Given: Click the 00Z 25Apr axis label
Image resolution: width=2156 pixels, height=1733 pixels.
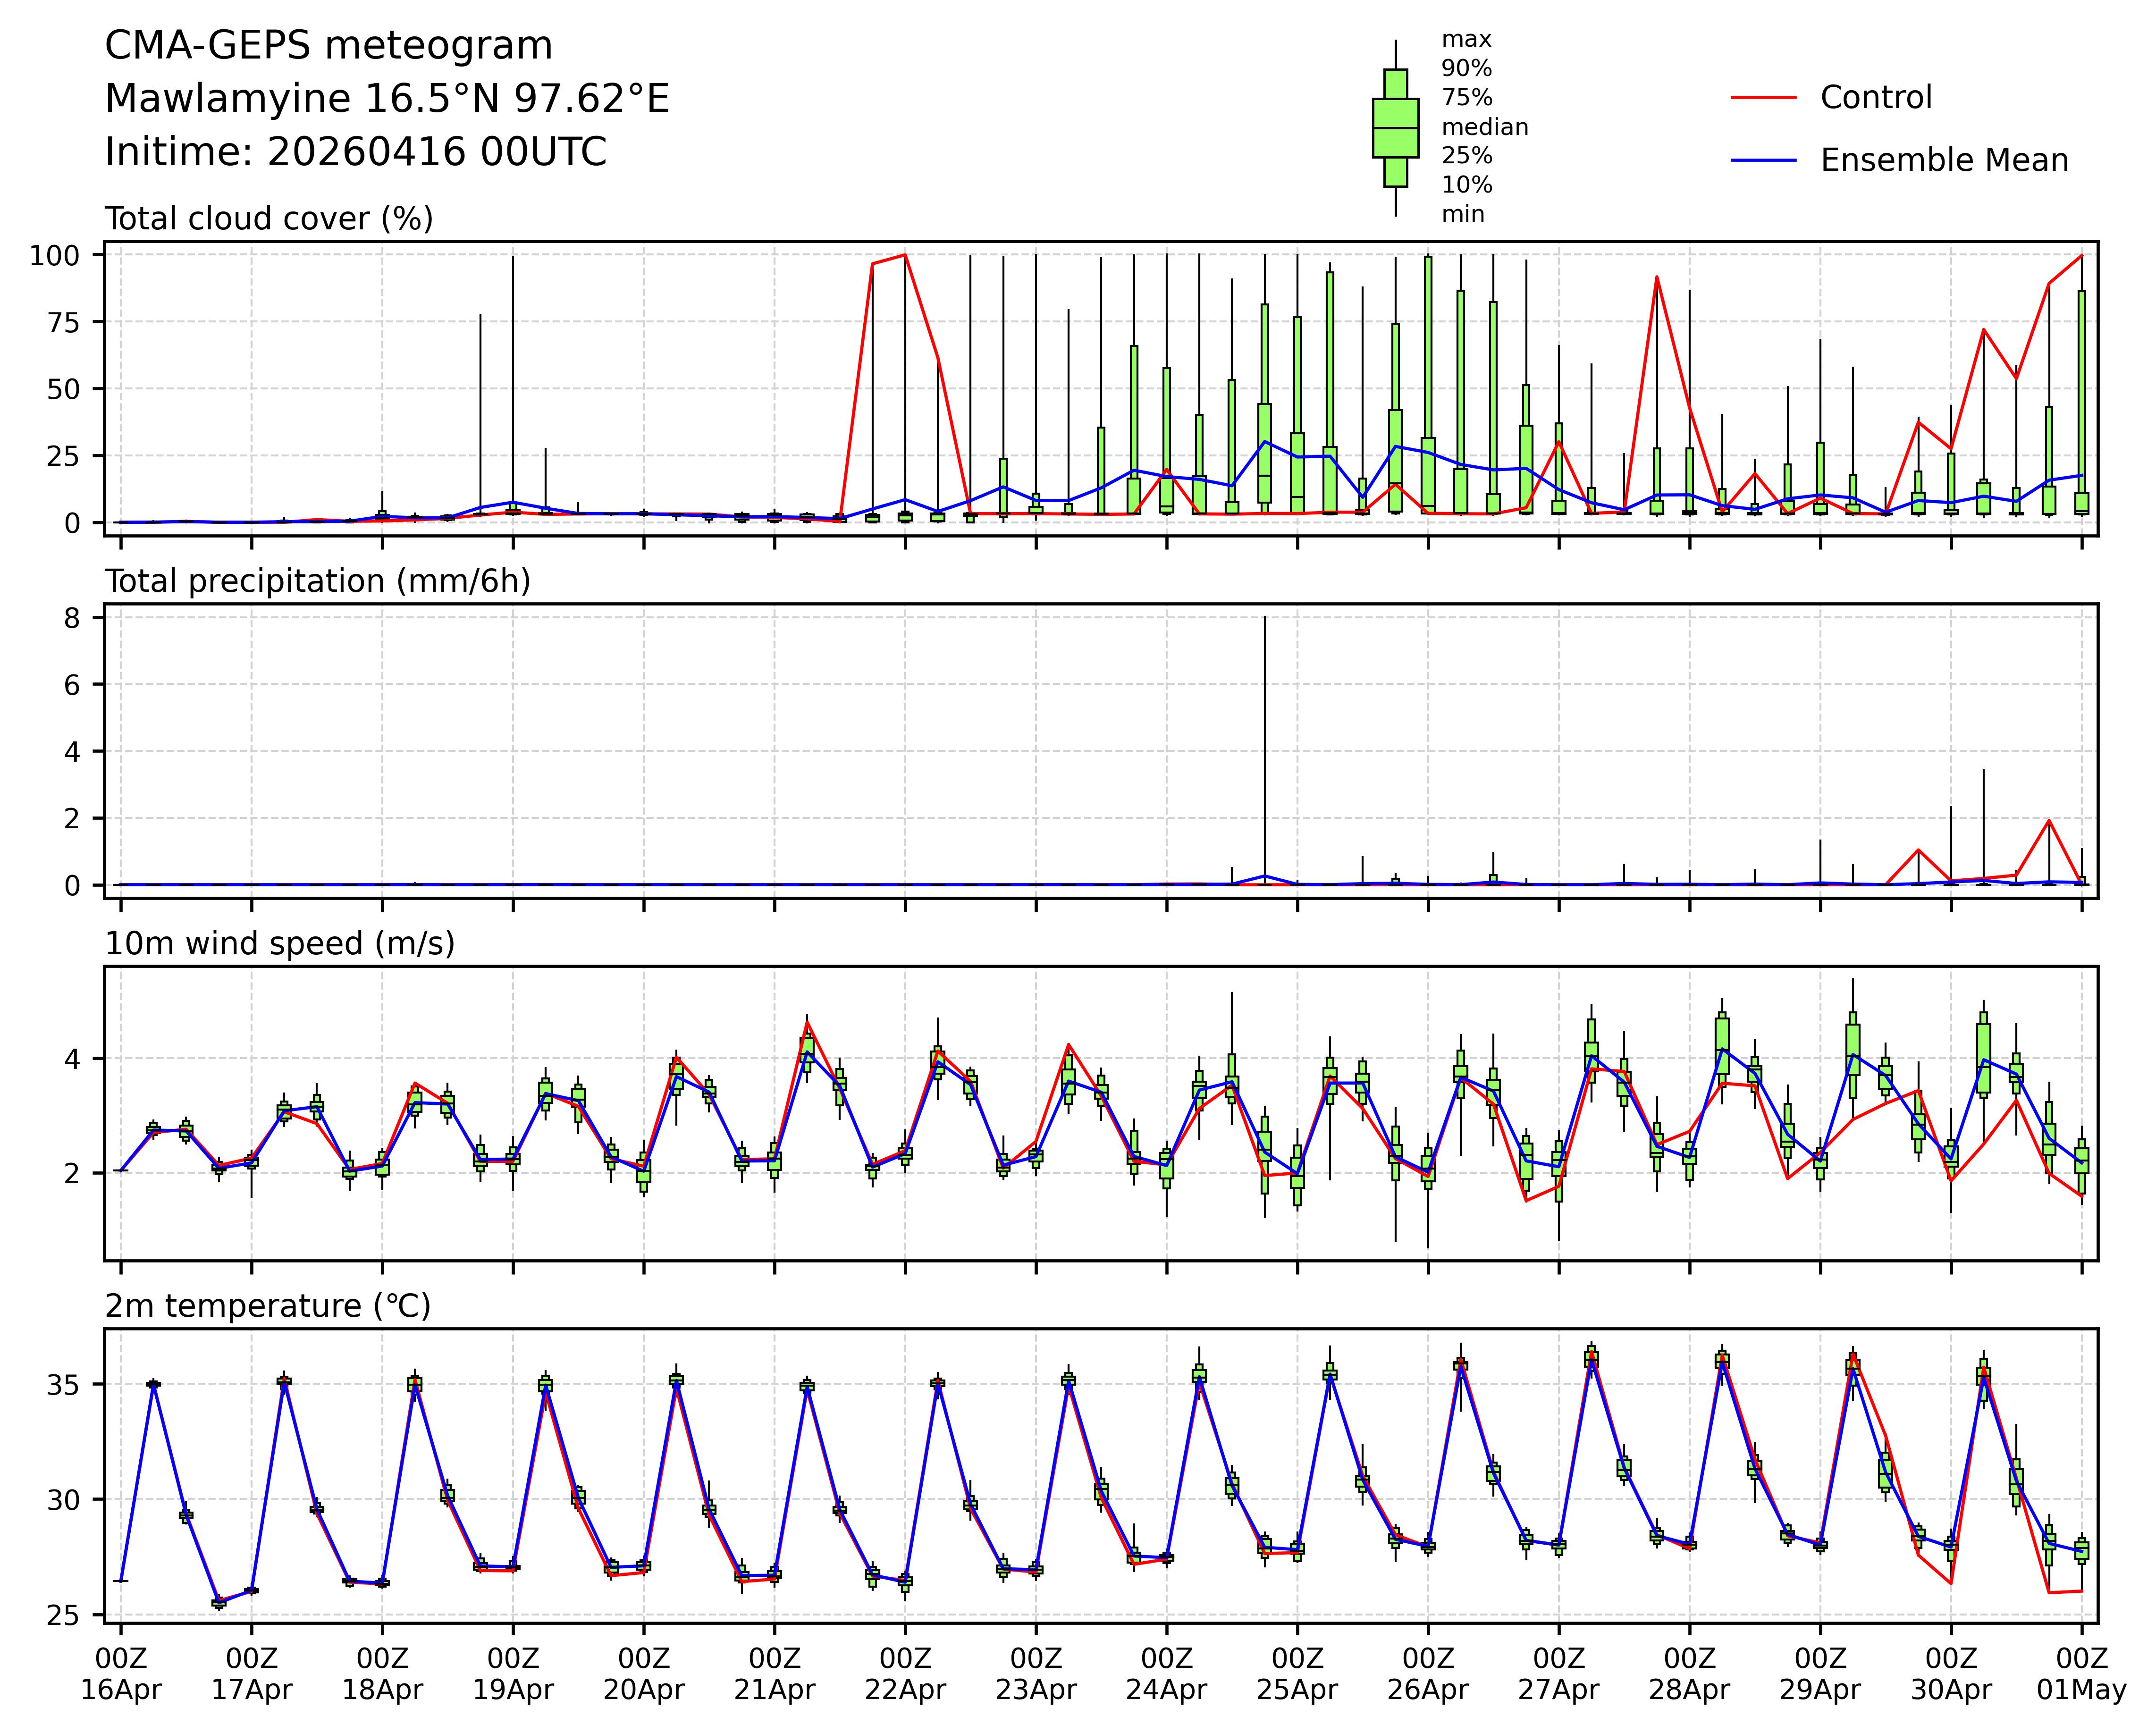Looking at the screenshot, I should pos(1297,1674).
